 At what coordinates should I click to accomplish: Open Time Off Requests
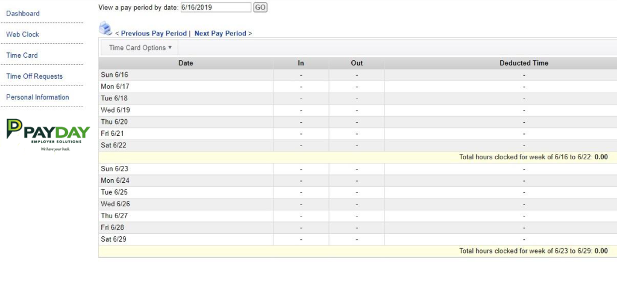pyautogui.click(x=34, y=76)
